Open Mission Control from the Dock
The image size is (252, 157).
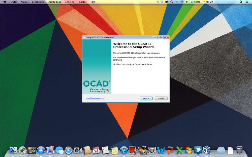click(31, 150)
